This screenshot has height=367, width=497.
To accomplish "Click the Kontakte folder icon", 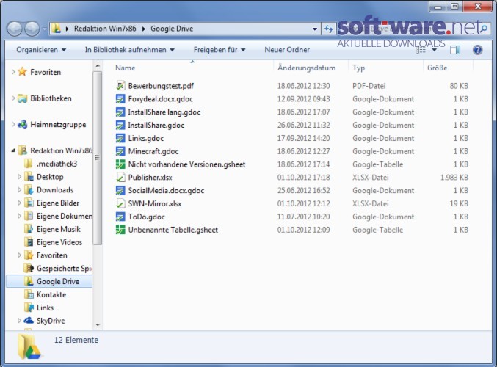I will pos(29,294).
